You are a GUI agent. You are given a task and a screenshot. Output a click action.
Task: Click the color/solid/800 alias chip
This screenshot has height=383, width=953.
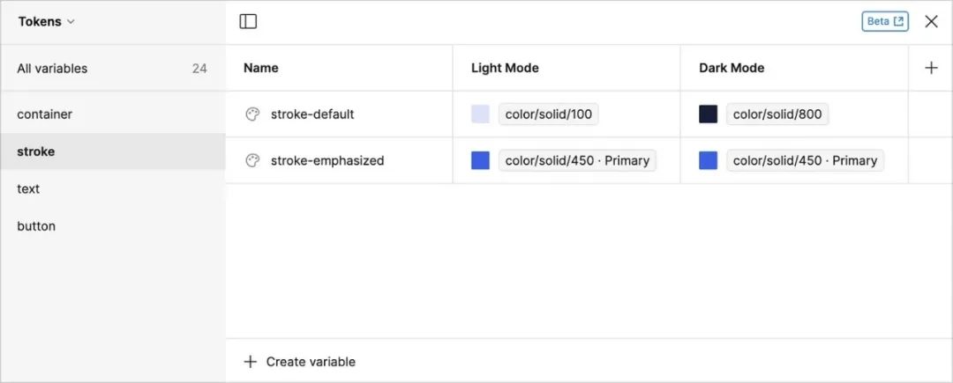777,114
